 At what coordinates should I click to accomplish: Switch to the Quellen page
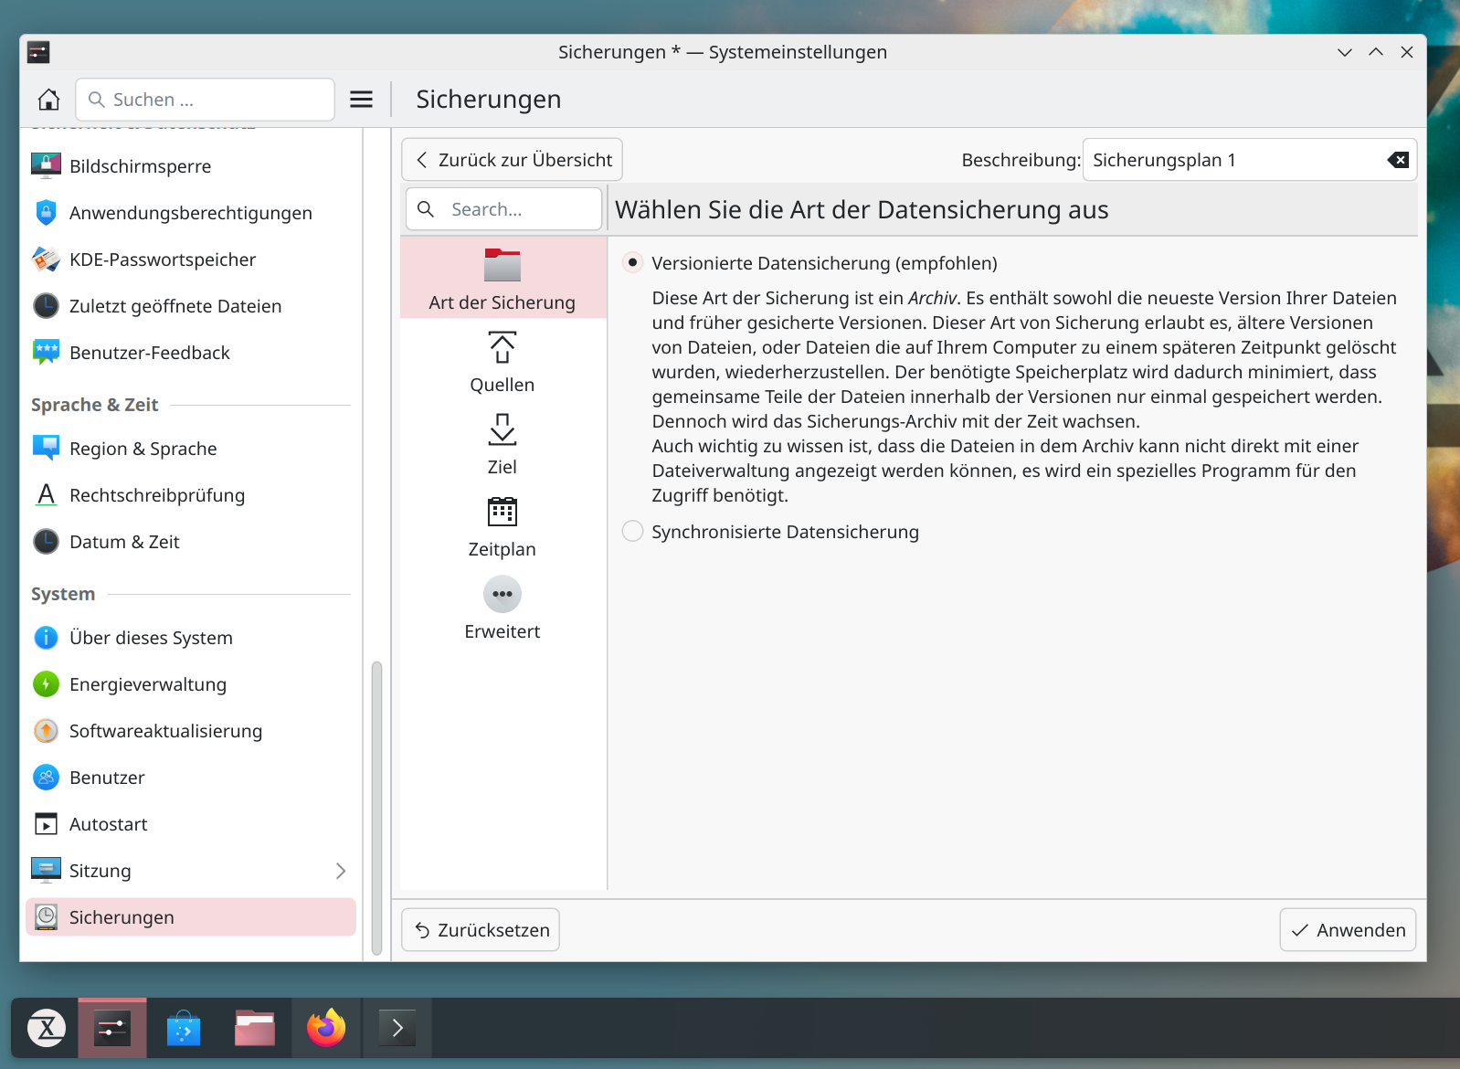[x=503, y=361]
